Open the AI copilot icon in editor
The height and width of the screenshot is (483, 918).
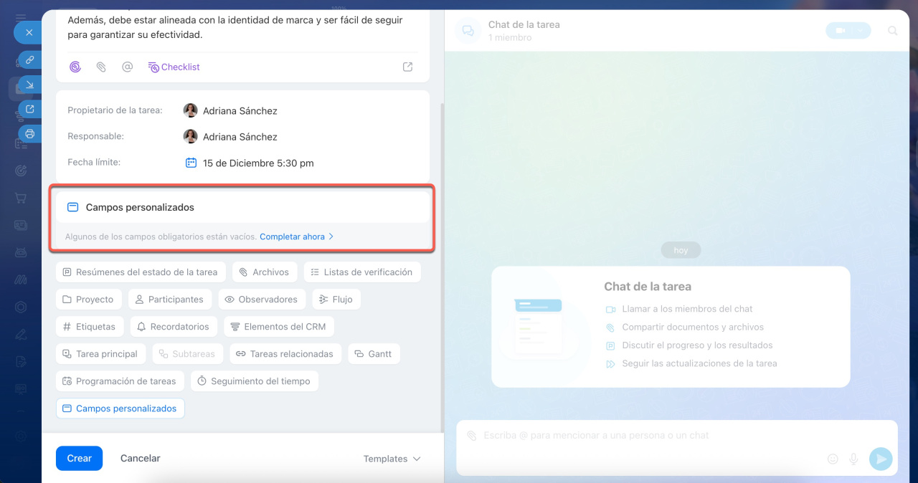pos(75,67)
